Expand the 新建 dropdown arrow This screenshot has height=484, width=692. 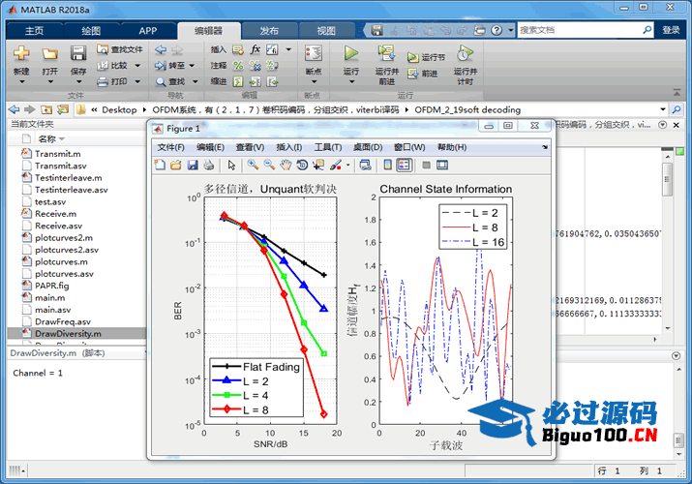21,81
